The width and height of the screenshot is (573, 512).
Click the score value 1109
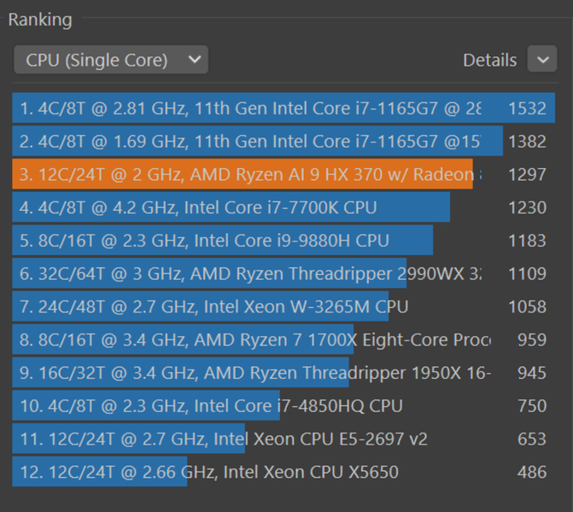pyautogui.click(x=528, y=274)
